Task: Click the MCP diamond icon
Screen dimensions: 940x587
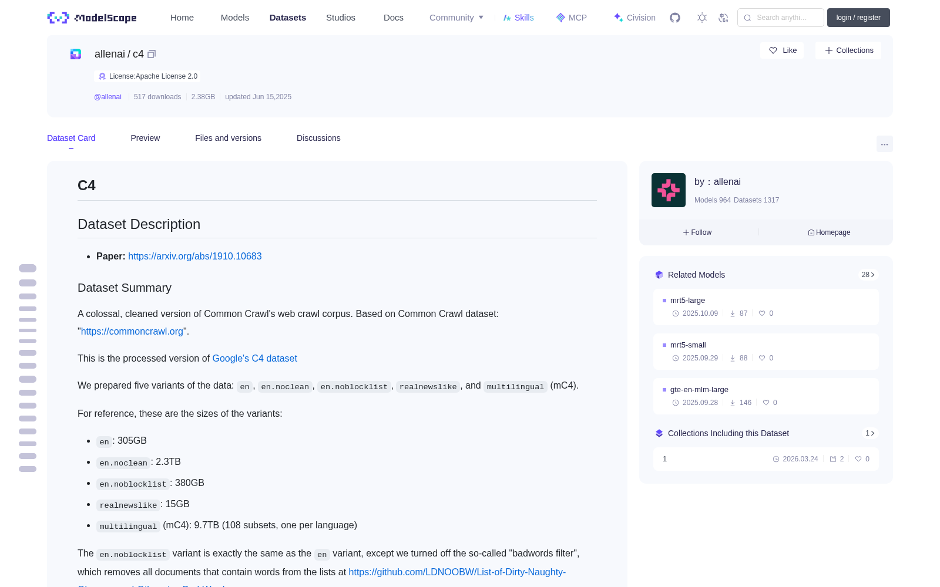Action: (560, 18)
